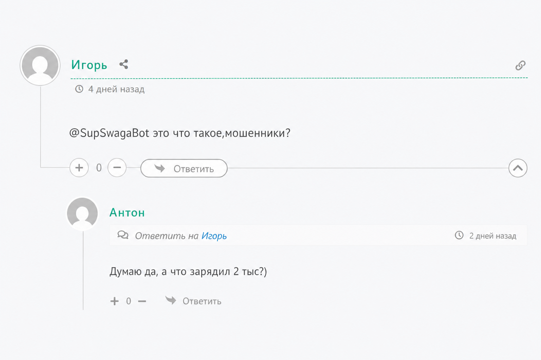Click Антон's avatar image

click(82, 214)
